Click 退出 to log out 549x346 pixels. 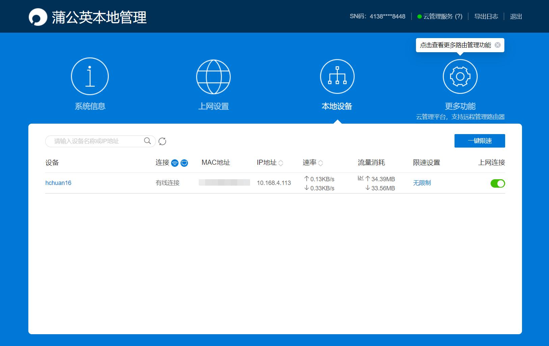coord(516,16)
